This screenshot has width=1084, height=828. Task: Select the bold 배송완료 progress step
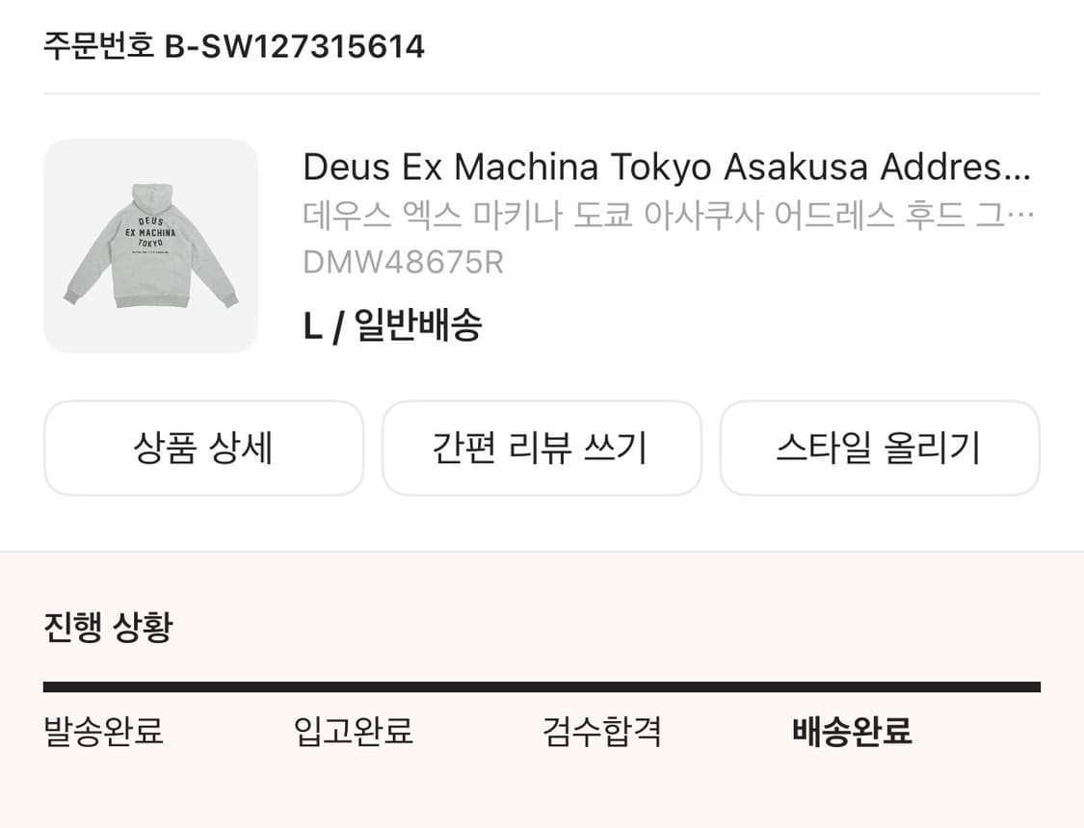pyautogui.click(x=852, y=732)
